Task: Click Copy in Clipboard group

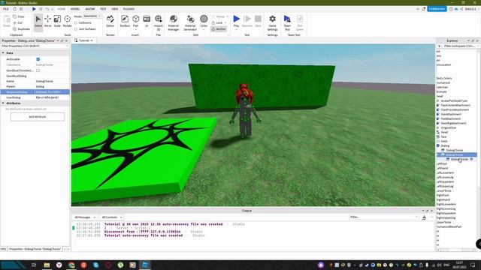Action: 19,16
